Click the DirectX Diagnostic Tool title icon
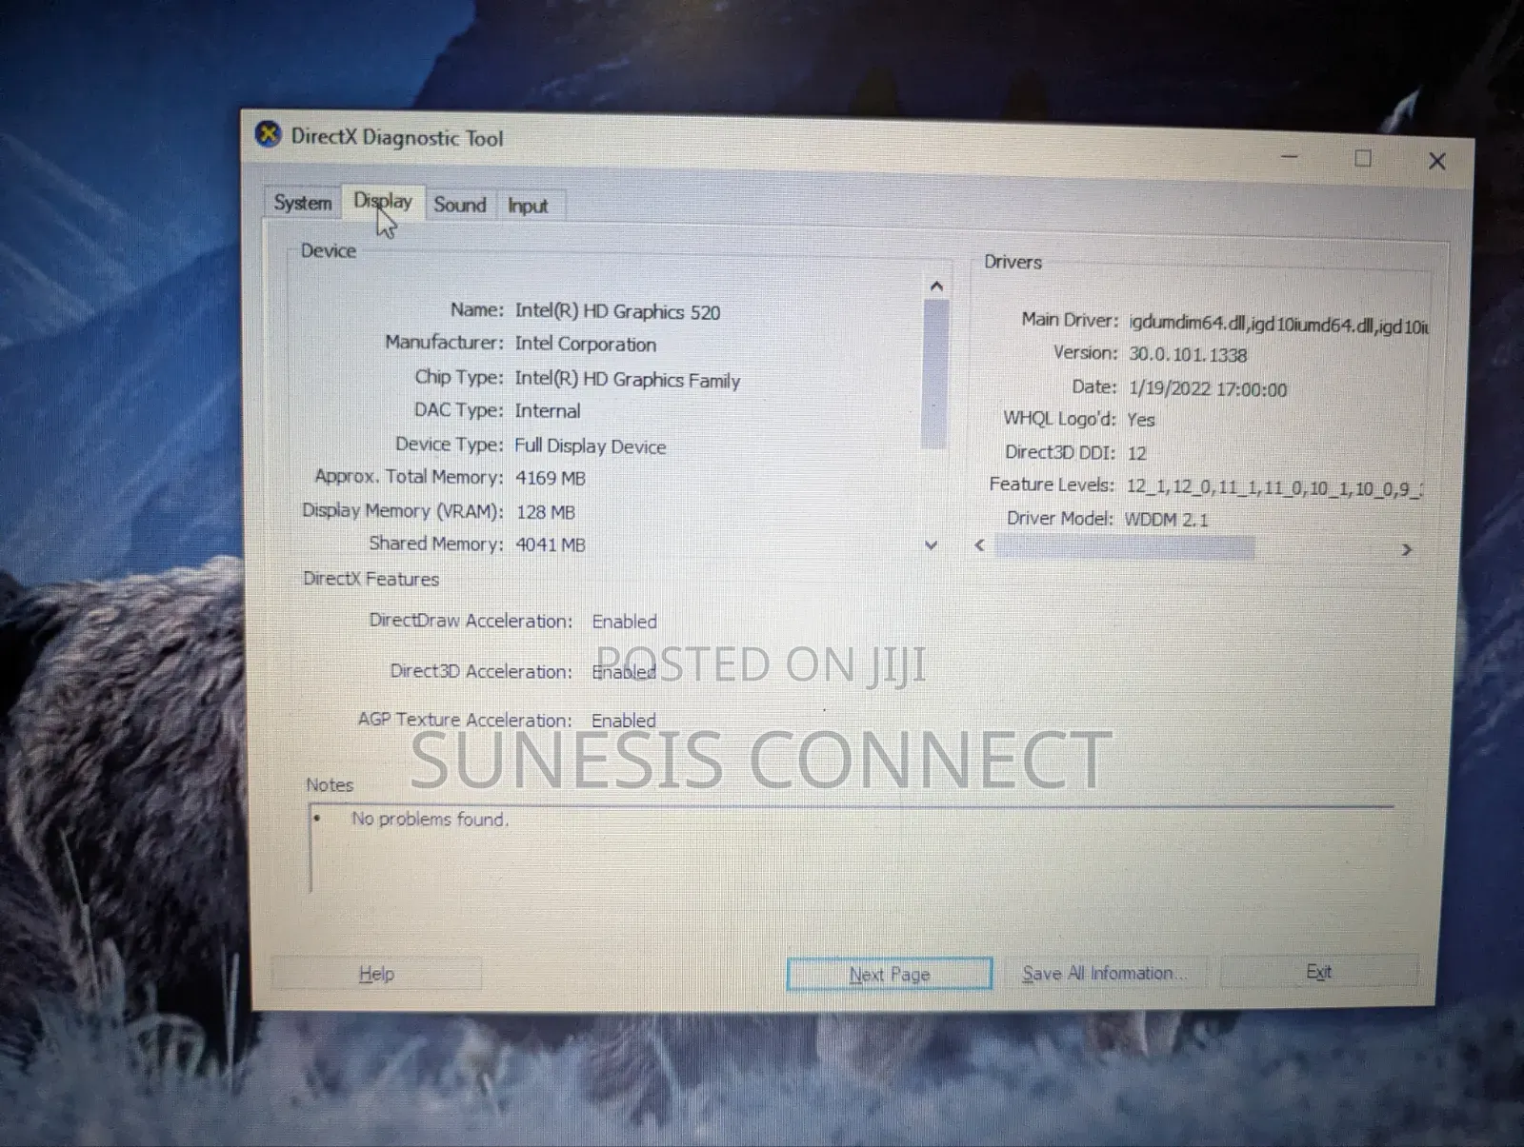 coord(269,135)
